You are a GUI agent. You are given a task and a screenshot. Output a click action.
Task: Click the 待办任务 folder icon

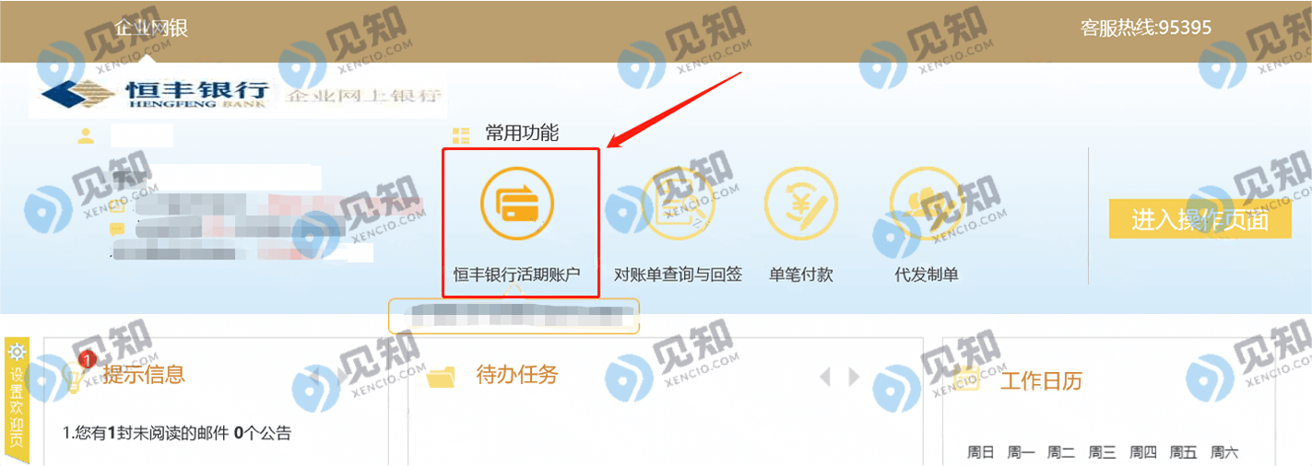pos(442,376)
